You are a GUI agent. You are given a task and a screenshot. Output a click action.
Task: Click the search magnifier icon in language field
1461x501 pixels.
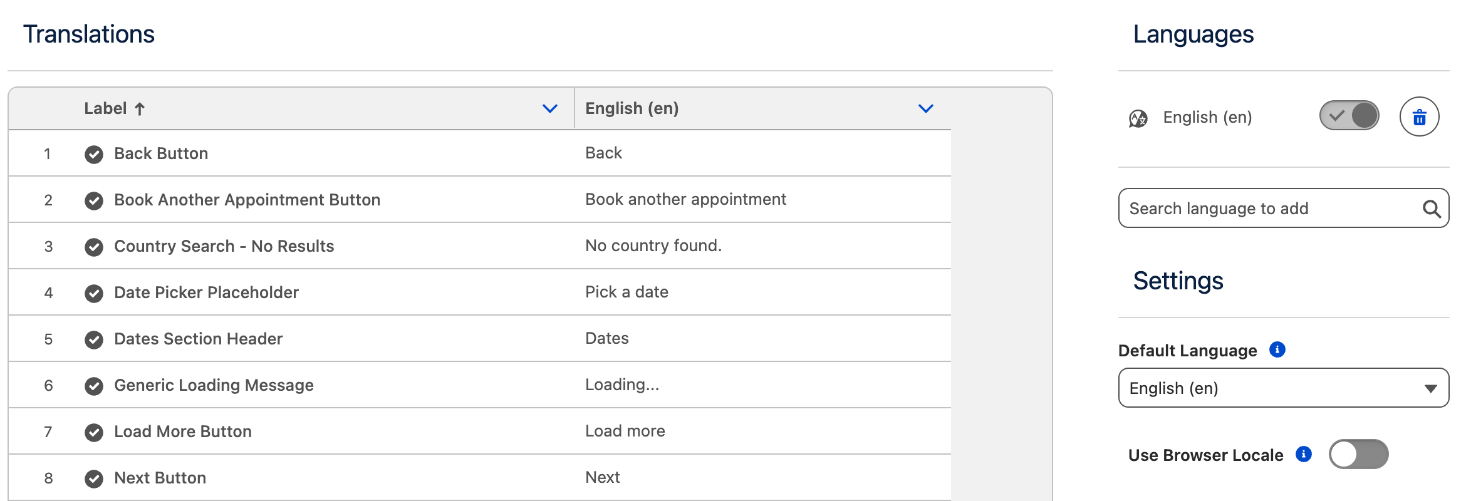point(1432,209)
